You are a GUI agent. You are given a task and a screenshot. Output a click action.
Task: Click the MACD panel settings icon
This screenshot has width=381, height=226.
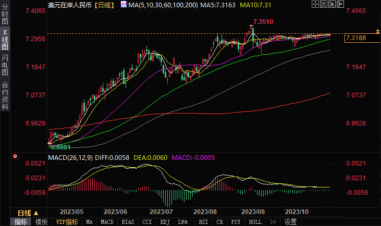click(x=16, y=157)
